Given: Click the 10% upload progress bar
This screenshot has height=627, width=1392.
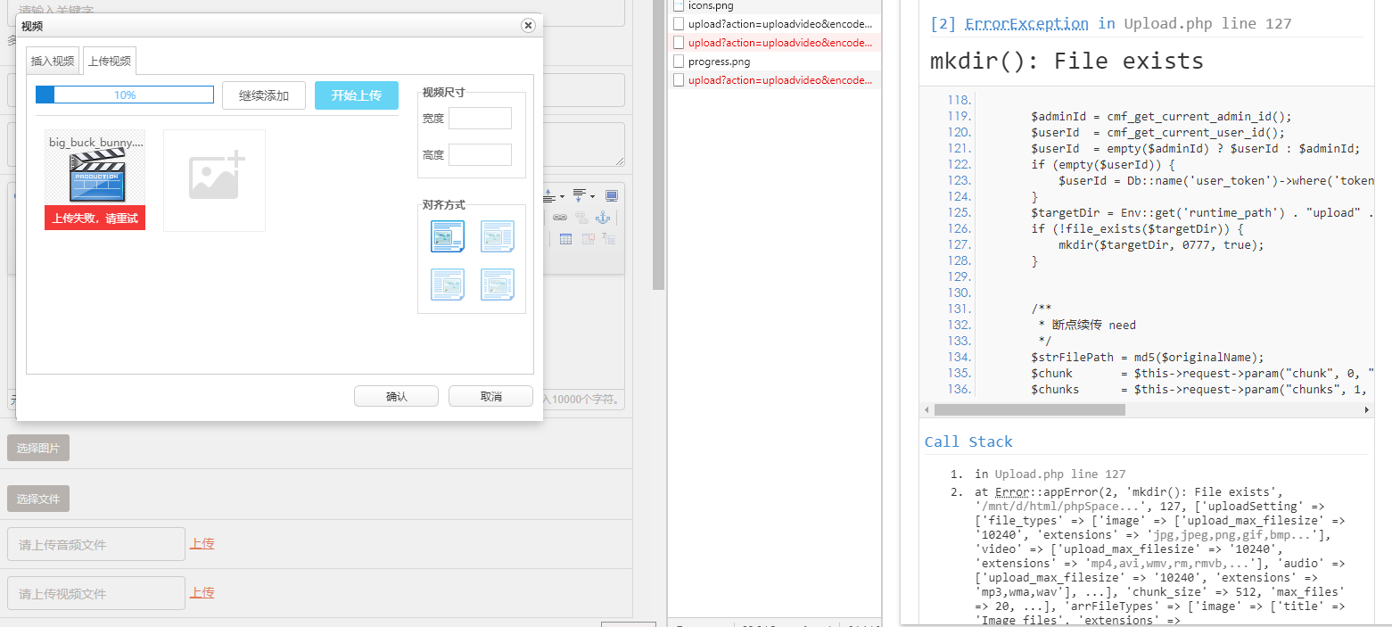Looking at the screenshot, I should click(125, 95).
